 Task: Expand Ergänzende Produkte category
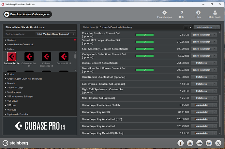6,114
